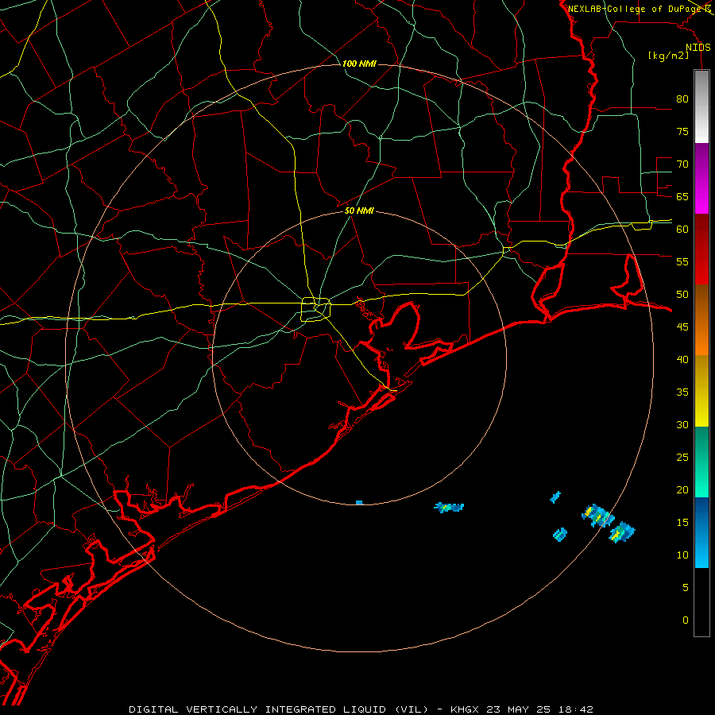Click the 80 value on color scale
Screen dimensions: 715x715
pos(682,99)
